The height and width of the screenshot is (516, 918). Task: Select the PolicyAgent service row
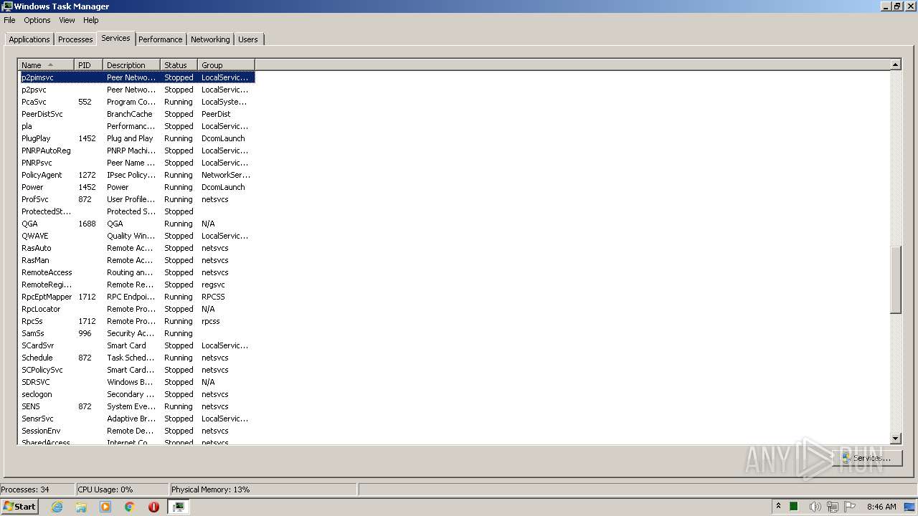136,175
